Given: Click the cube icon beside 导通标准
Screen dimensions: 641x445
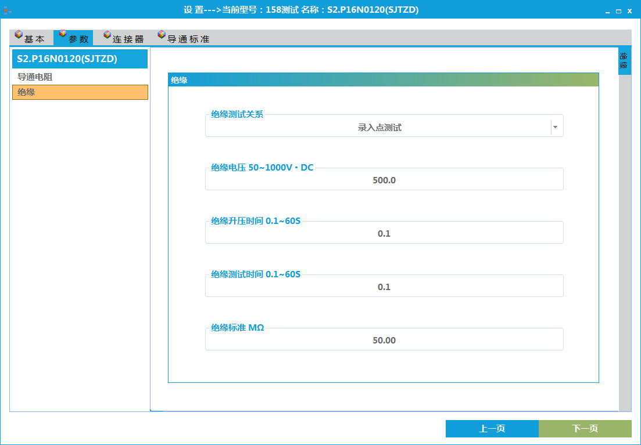Looking at the screenshot, I should [162, 35].
